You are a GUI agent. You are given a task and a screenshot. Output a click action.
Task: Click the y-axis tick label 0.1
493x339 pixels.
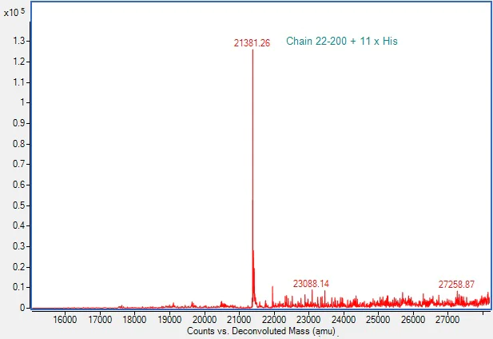[19, 287]
